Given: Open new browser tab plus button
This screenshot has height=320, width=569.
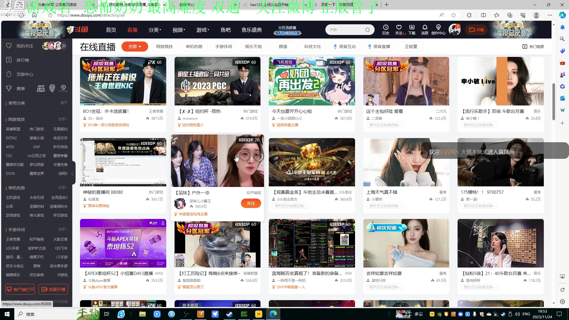Looking at the screenshot, I should (x=387, y=5).
